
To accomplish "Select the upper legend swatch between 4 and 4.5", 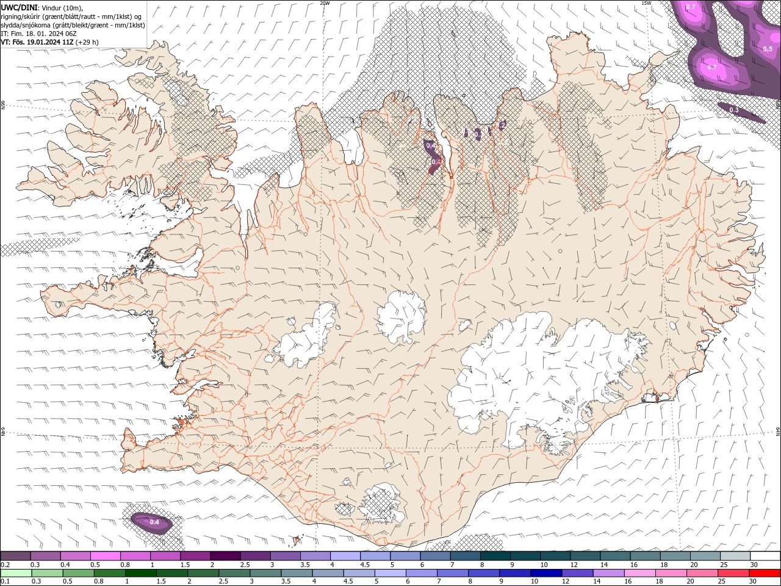I will [x=345, y=556].
